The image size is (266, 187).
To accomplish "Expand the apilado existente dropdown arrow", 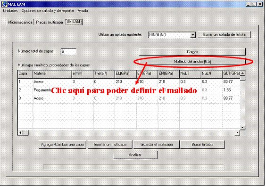I will pyautogui.click(x=192, y=35).
